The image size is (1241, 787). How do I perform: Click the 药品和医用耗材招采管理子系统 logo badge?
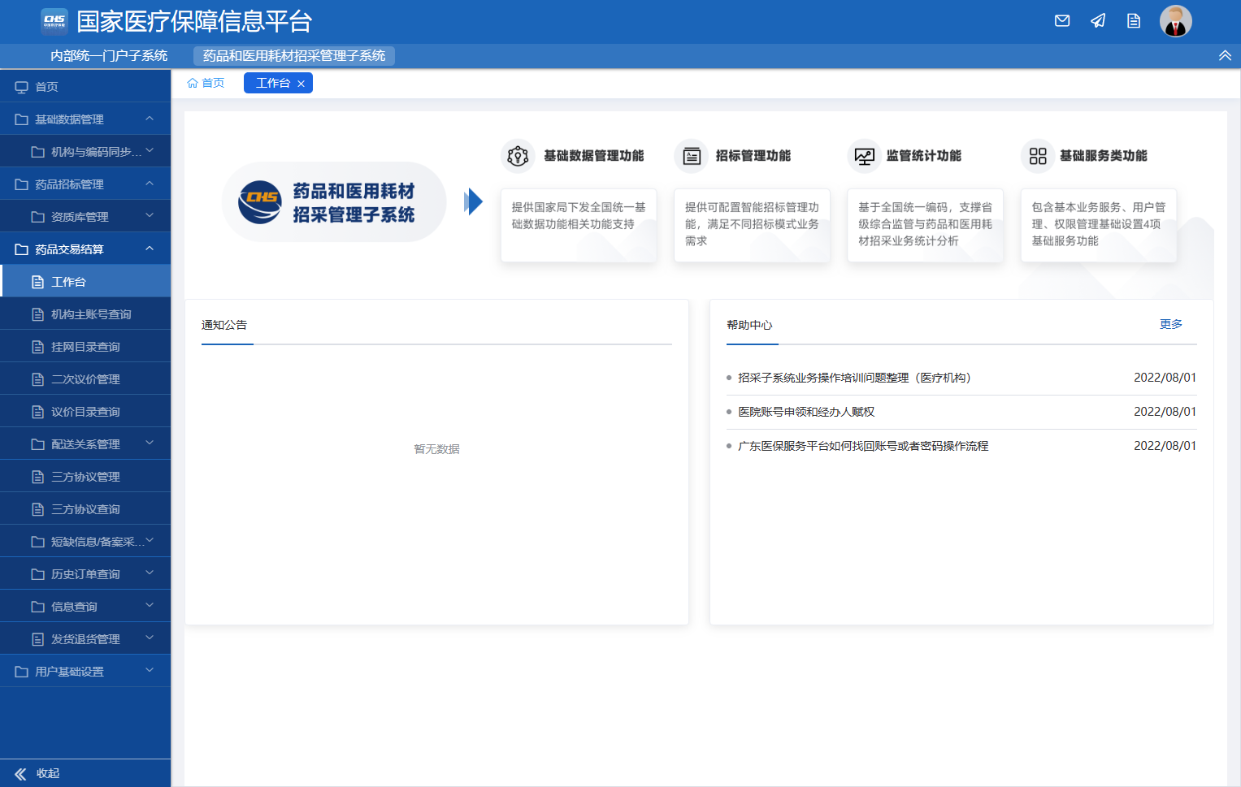coord(334,202)
